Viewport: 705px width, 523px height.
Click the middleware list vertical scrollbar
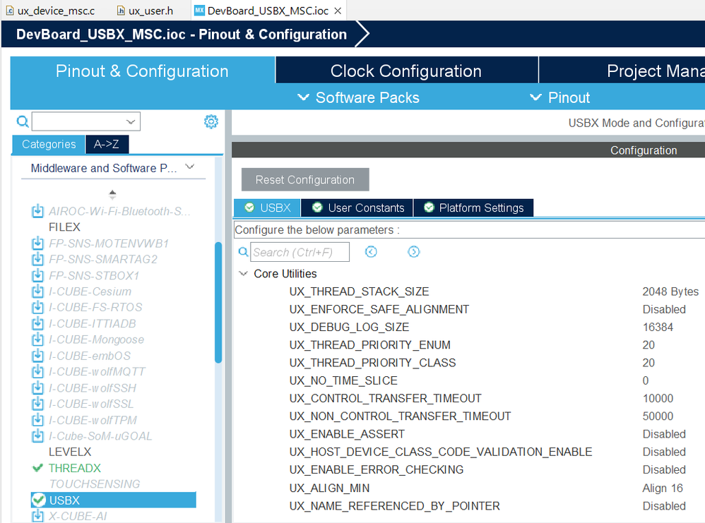218,302
